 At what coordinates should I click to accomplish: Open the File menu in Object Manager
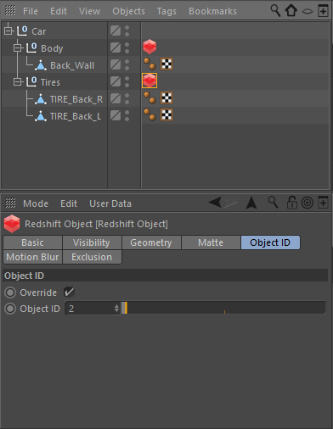click(31, 11)
